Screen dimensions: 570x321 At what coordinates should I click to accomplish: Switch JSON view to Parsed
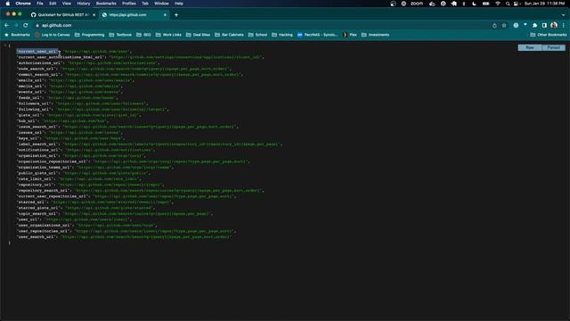(554, 47)
